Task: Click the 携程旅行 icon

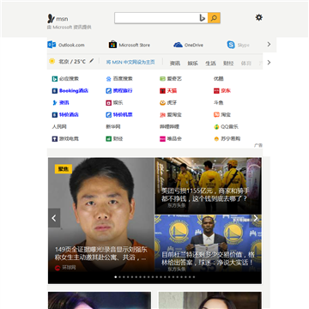Action: [x=108, y=91]
